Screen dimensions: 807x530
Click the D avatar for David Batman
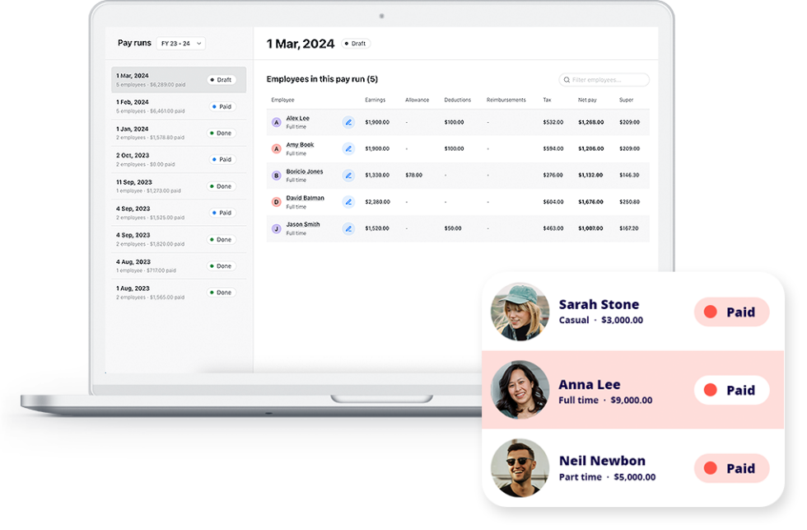(x=277, y=202)
